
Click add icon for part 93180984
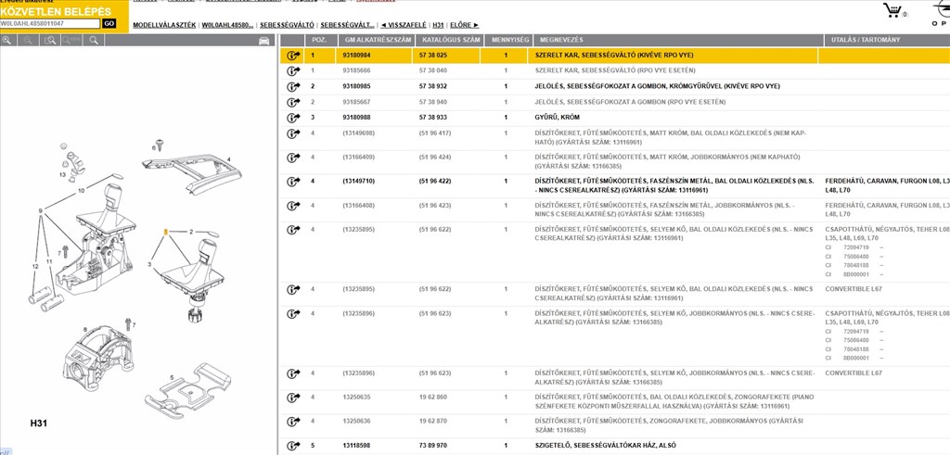pyautogui.click(x=293, y=56)
